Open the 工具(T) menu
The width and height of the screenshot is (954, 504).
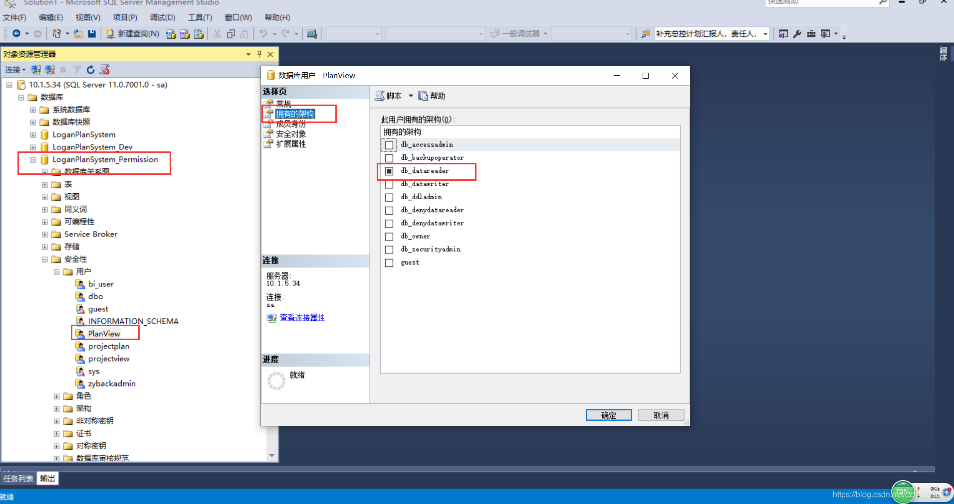200,17
